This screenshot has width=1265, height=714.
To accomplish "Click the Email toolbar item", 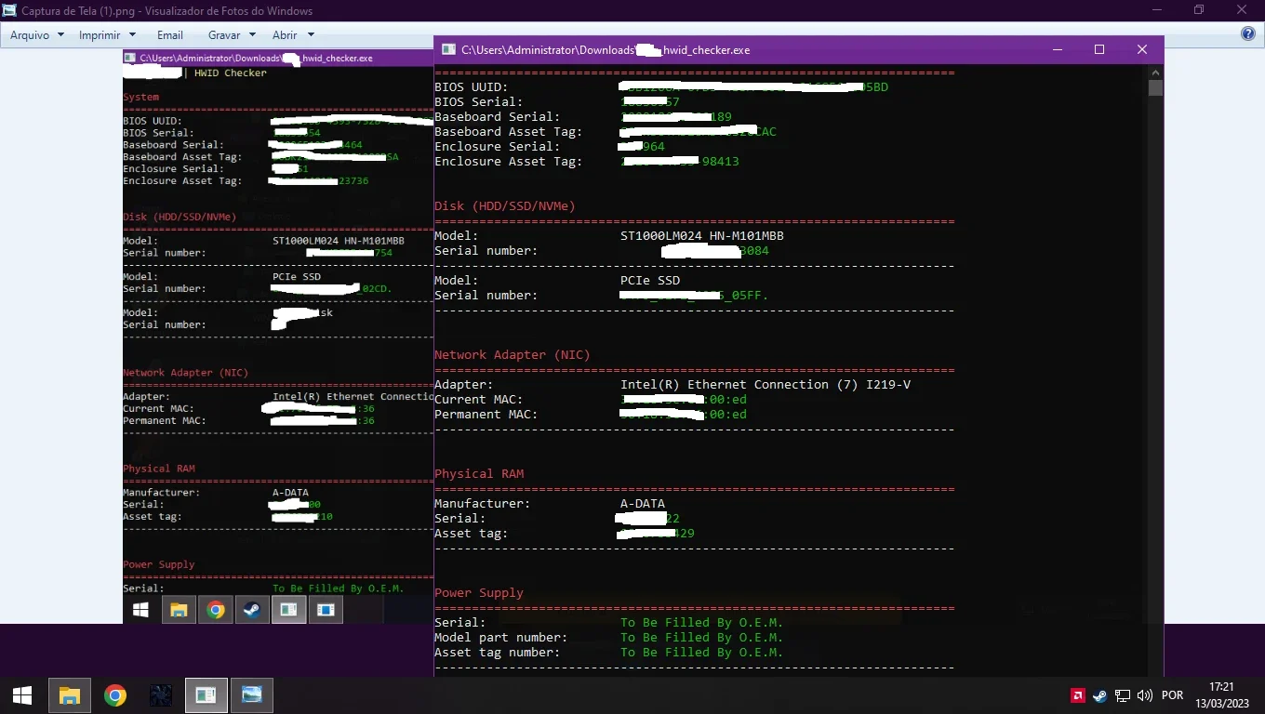I will click(x=170, y=34).
